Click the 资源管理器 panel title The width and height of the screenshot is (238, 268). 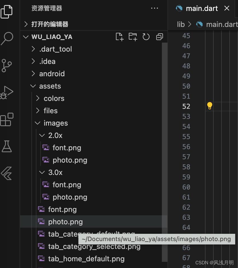(46, 8)
